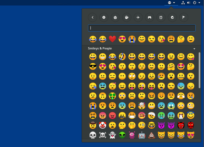Select the sunglasses face emoji
204x147 pixels.
click(93, 66)
